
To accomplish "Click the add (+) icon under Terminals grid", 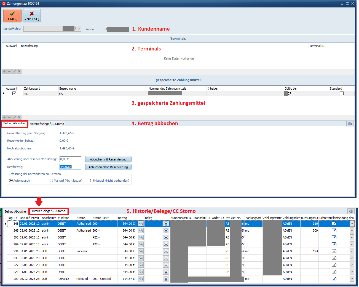I will [x=4, y=71].
